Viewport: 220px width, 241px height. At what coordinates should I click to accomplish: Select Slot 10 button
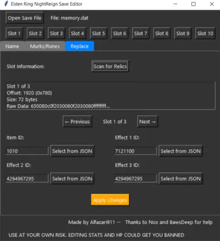pos(205,34)
